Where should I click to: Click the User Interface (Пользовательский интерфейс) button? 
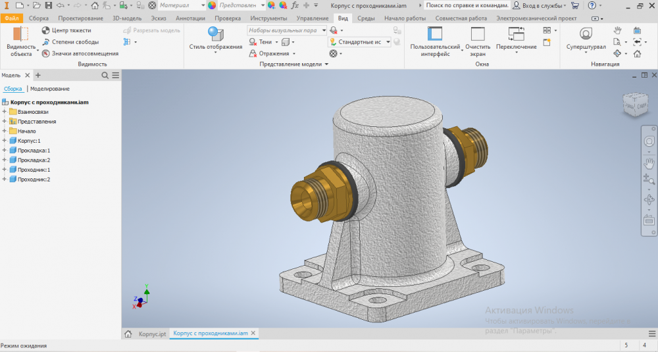point(435,41)
